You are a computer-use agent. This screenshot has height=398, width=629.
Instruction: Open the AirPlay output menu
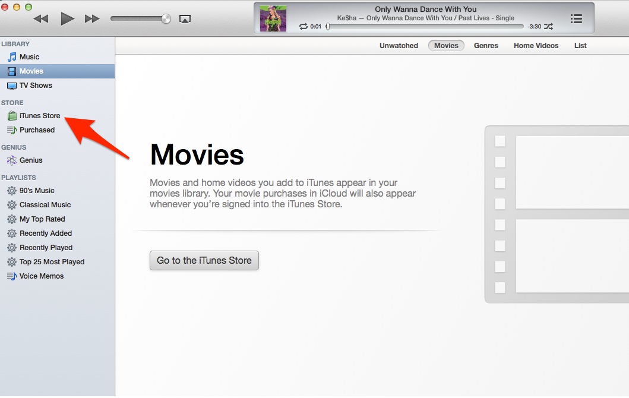point(185,19)
